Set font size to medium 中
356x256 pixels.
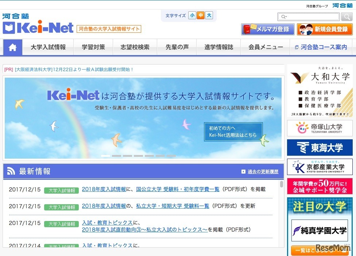point(201,15)
